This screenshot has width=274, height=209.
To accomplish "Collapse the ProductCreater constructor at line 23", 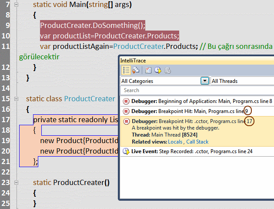I will 16,183.
